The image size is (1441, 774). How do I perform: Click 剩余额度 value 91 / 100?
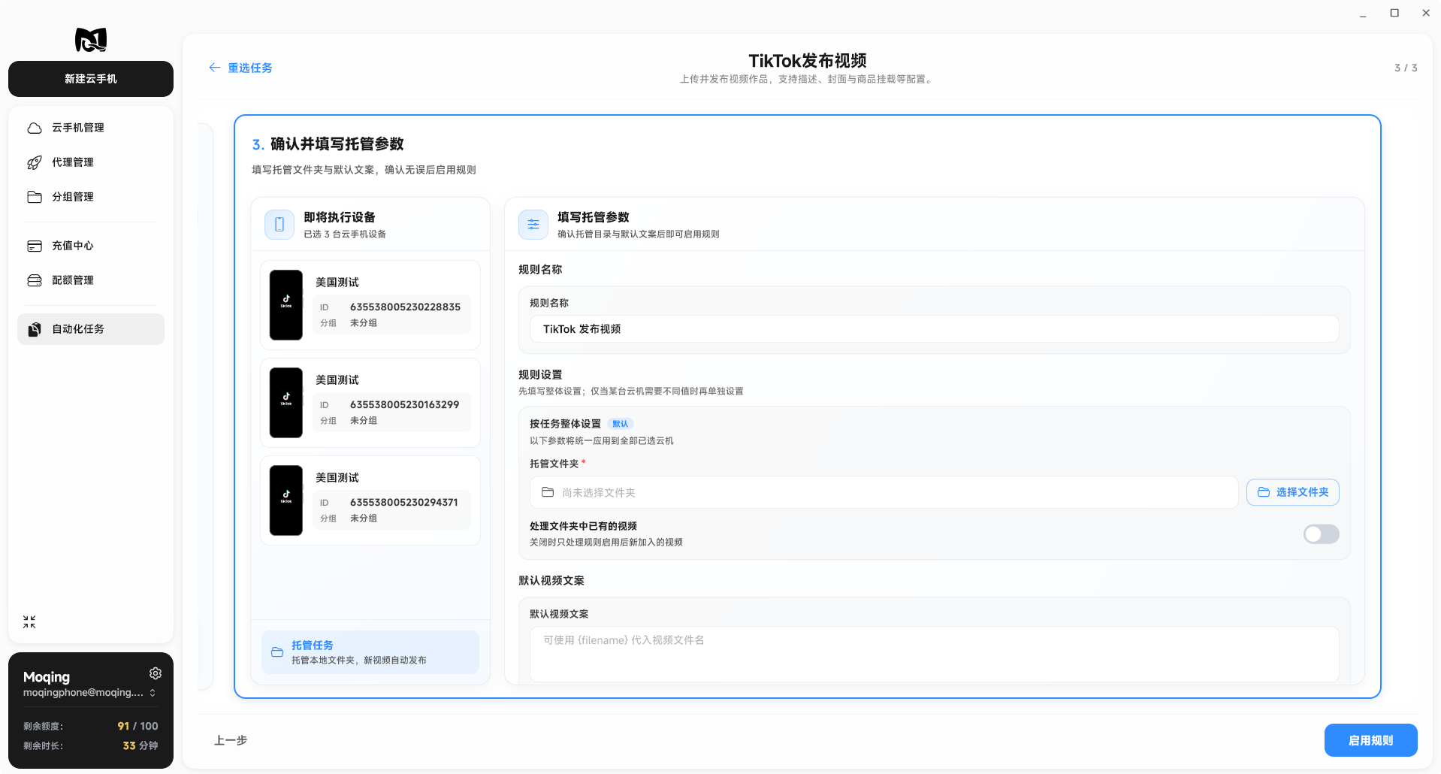point(138,726)
